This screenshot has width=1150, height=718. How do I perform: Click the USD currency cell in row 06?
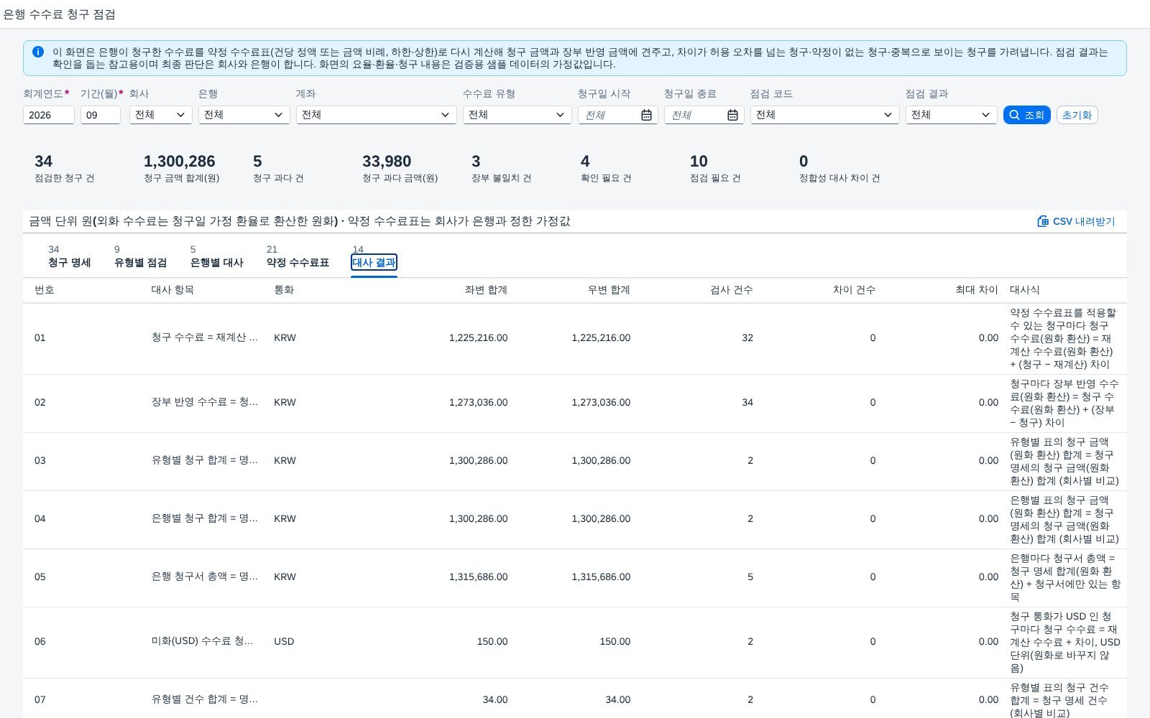tap(284, 642)
